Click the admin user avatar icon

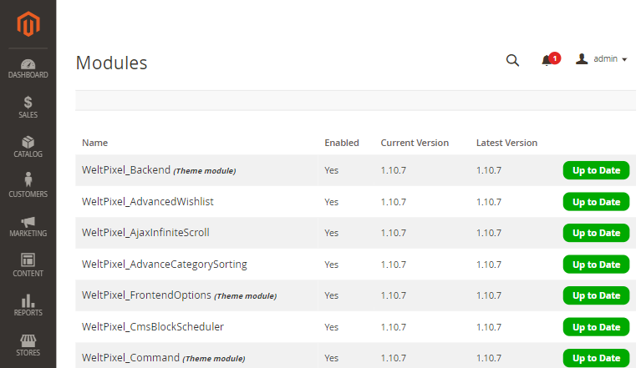point(582,59)
